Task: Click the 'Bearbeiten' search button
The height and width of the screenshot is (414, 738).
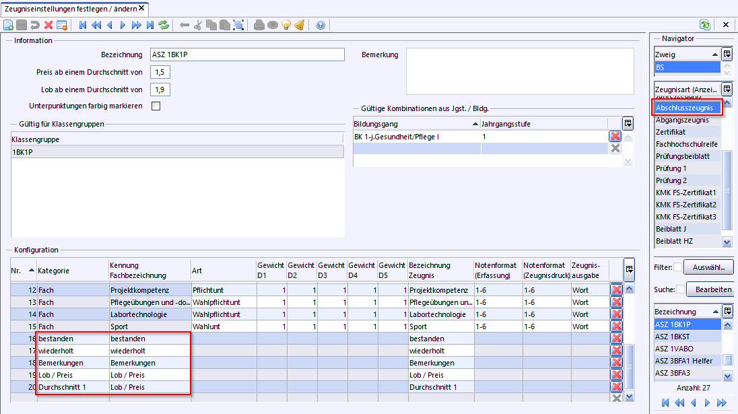Action: [712, 289]
